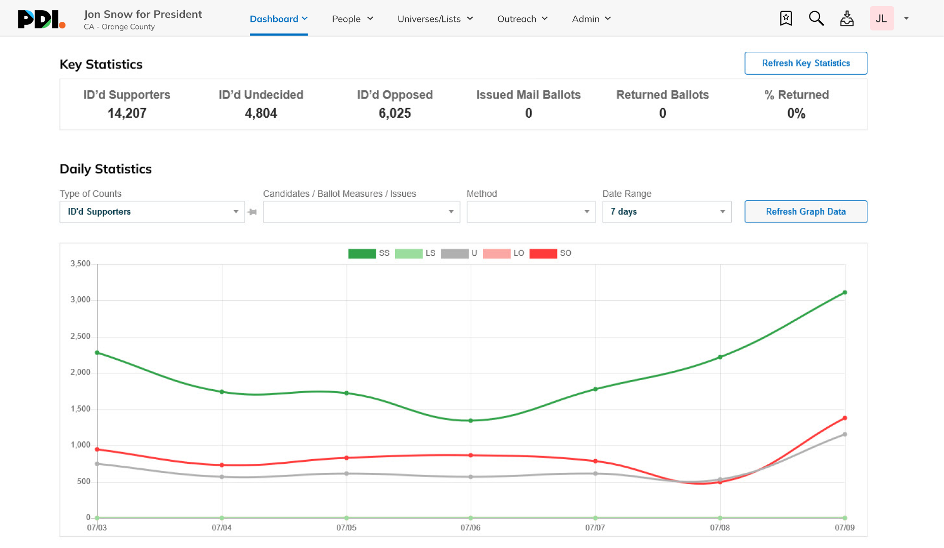Click Refresh Key Statistics button
This screenshot has width=944, height=548.
(x=806, y=63)
